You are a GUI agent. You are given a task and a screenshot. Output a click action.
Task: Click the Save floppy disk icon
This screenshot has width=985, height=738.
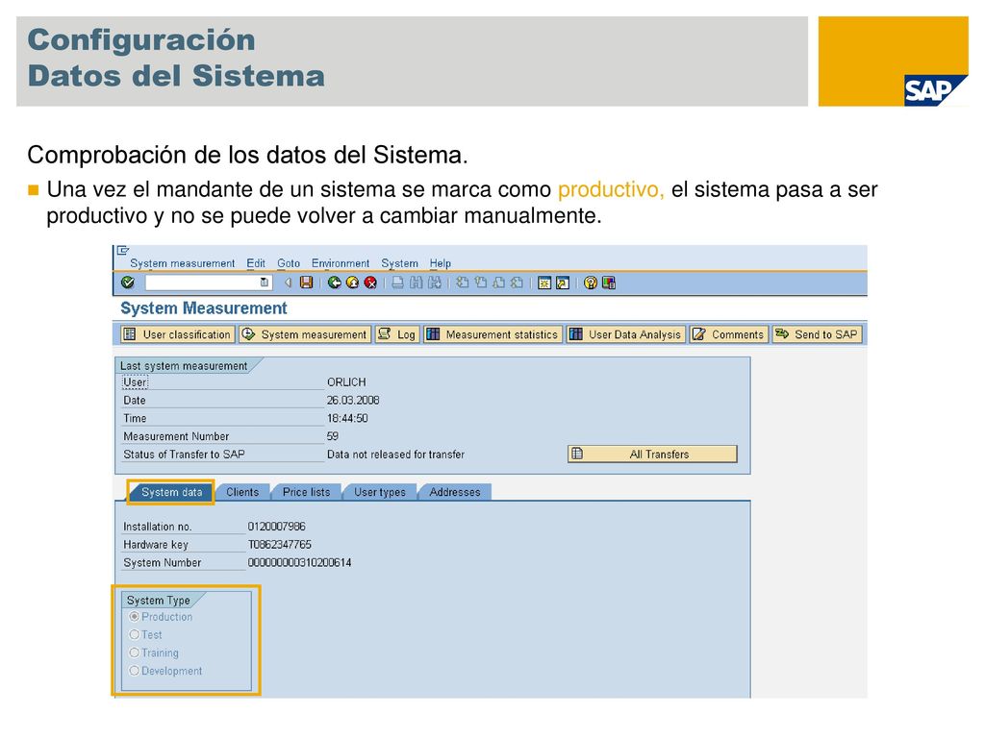[306, 283]
